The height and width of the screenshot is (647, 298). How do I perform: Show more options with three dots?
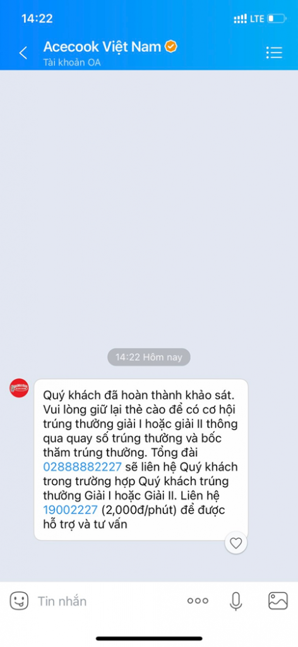coord(198,601)
